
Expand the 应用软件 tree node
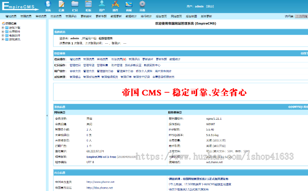point(3,31)
